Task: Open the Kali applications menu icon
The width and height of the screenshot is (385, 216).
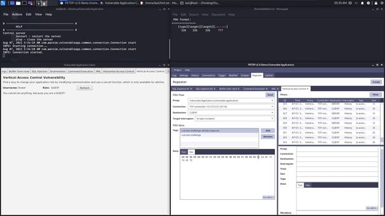Action: [3, 3]
